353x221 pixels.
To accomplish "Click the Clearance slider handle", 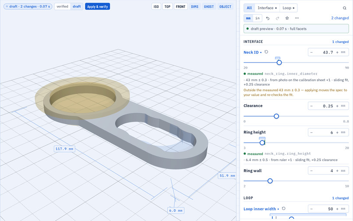I will (276, 116).
